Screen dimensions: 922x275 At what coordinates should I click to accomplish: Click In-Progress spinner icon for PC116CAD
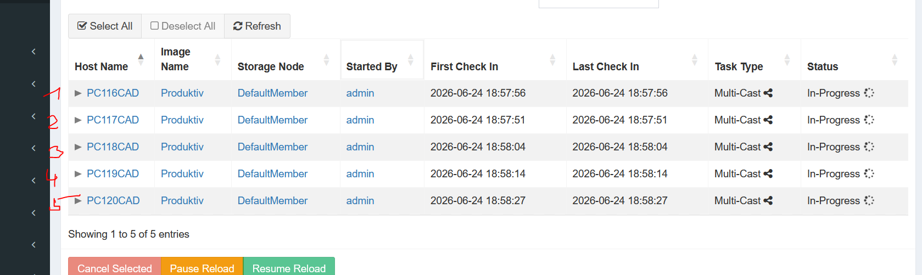[869, 93]
